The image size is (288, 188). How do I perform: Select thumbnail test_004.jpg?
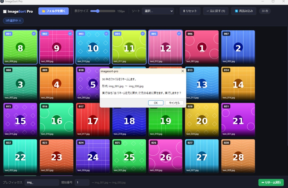click(57, 83)
